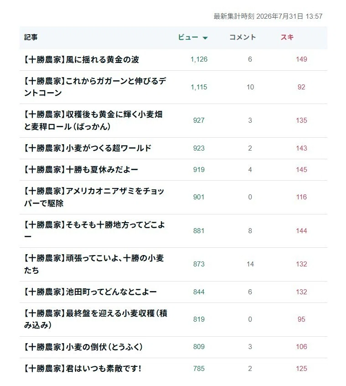Open article 小麦がつくる超ワールド
Image resolution: width=346 pixels, height=386 pixels.
88,148
